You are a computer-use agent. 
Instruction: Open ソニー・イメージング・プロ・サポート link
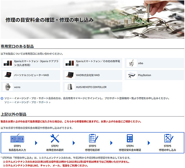pos(27,102)
